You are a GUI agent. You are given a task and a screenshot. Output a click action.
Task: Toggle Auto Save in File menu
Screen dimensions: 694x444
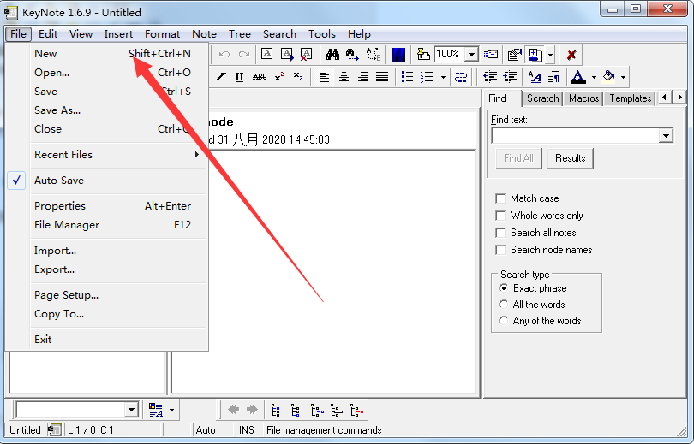106,181
